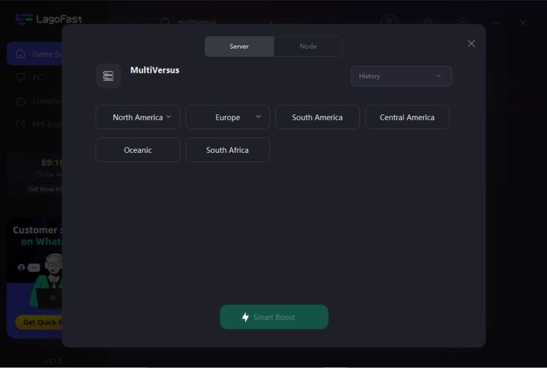Close the main LagoFast window
547x368 pixels.
tap(522, 23)
